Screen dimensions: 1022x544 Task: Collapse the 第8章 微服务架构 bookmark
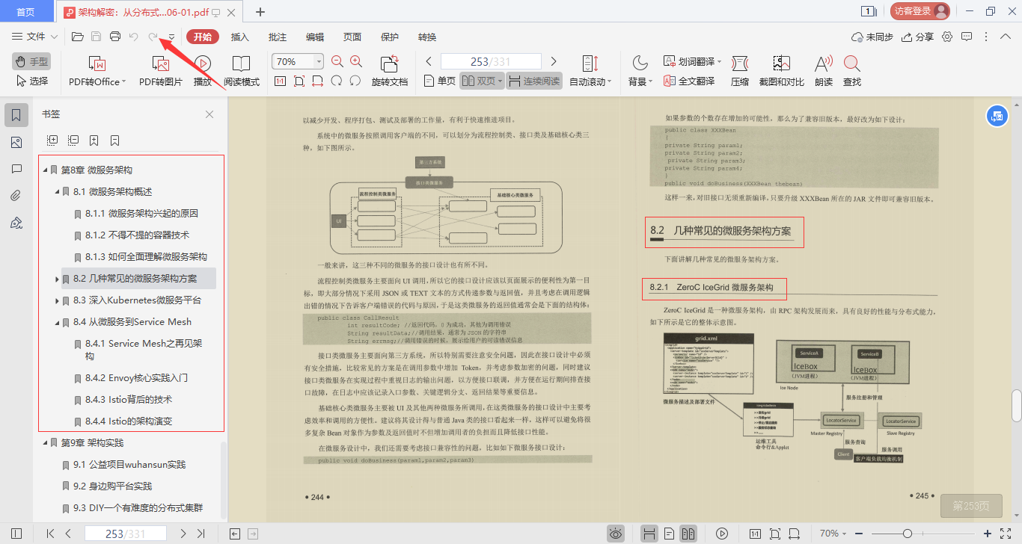(x=46, y=170)
